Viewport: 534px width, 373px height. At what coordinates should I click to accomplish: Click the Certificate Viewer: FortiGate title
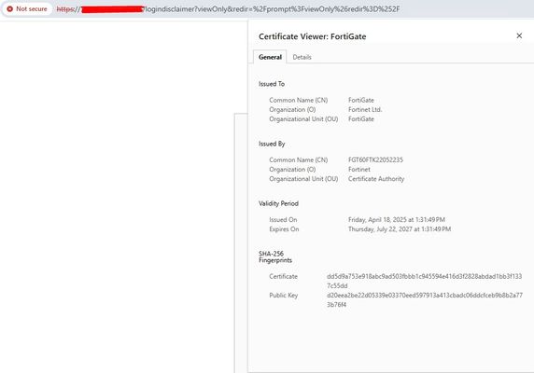[x=313, y=36]
